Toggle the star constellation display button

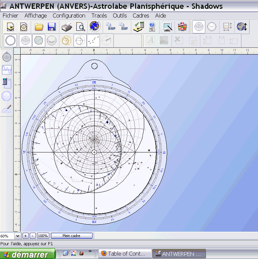pos(93,40)
